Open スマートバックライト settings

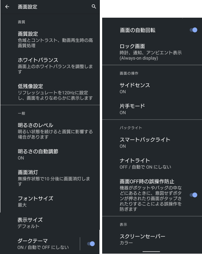[x=152, y=143]
